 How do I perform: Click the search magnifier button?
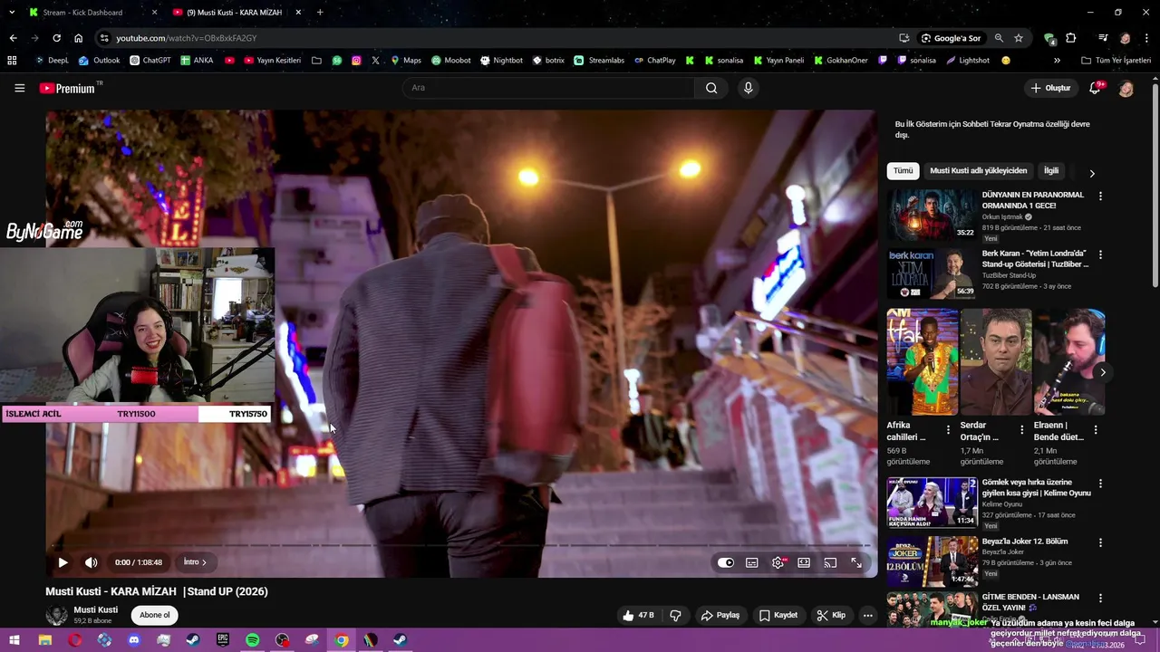pyautogui.click(x=711, y=88)
